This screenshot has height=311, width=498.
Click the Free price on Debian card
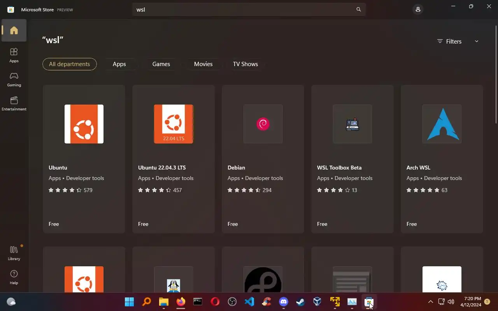point(233,224)
